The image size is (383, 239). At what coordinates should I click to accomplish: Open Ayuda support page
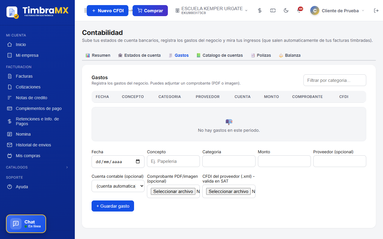(x=37, y=187)
